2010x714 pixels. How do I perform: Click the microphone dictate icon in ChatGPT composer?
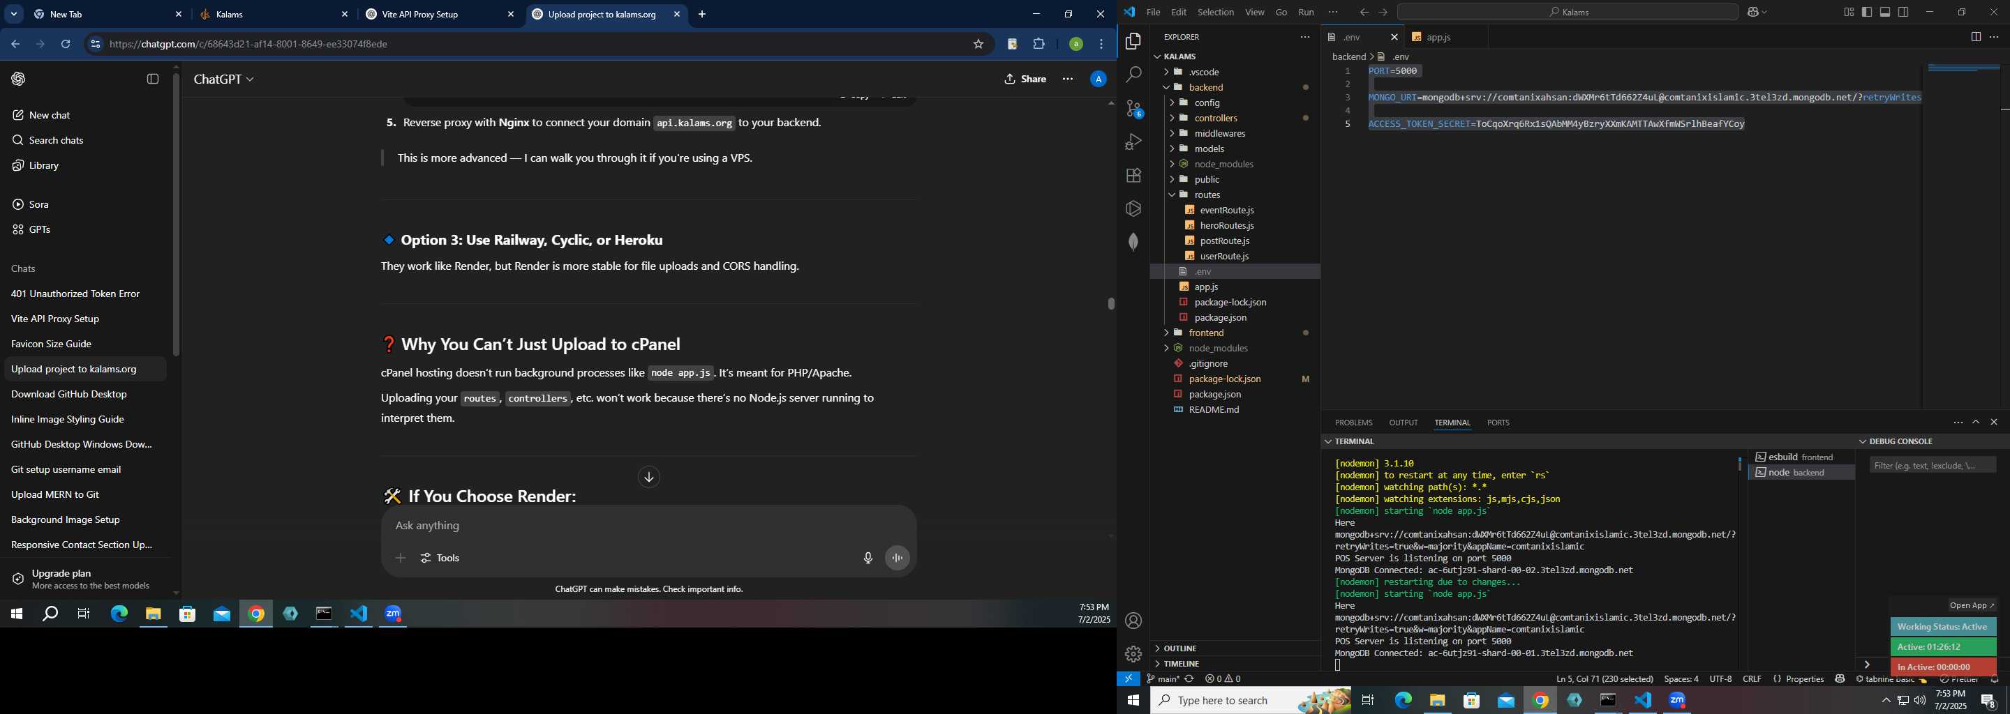pyautogui.click(x=868, y=558)
